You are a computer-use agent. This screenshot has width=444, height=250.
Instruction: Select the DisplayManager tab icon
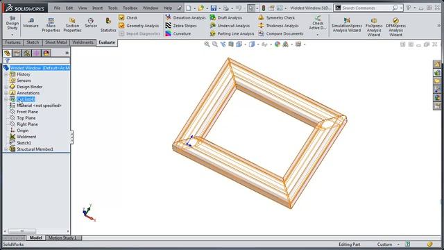click(x=46, y=53)
